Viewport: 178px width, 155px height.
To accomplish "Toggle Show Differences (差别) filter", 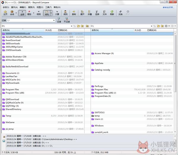I will tap(29, 13).
